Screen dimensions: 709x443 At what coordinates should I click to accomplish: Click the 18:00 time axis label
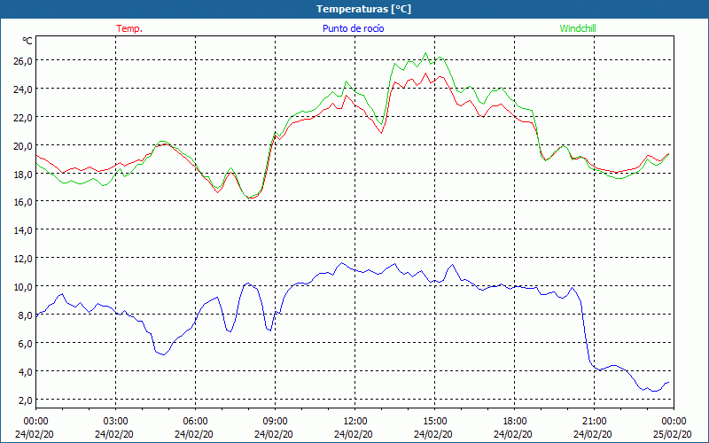pos(515,422)
